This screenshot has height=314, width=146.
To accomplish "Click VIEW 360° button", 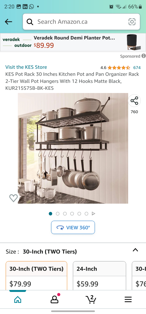I will click(x=73, y=228).
